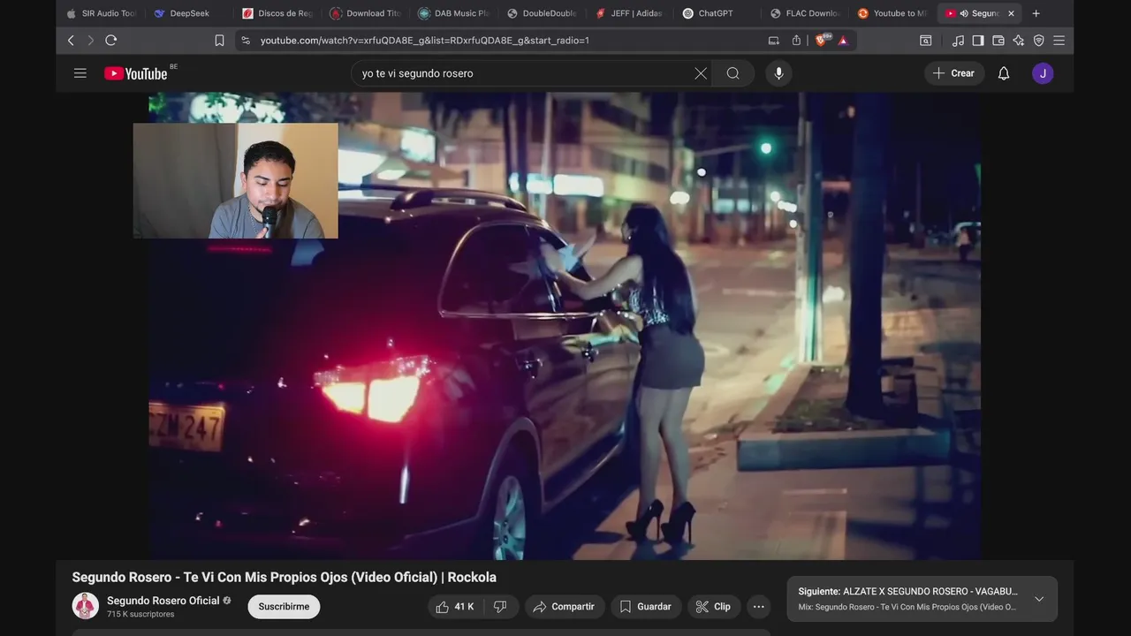Switch to the DoubleDouble tab
This screenshot has width=1131, height=636.
[x=542, y=13]
